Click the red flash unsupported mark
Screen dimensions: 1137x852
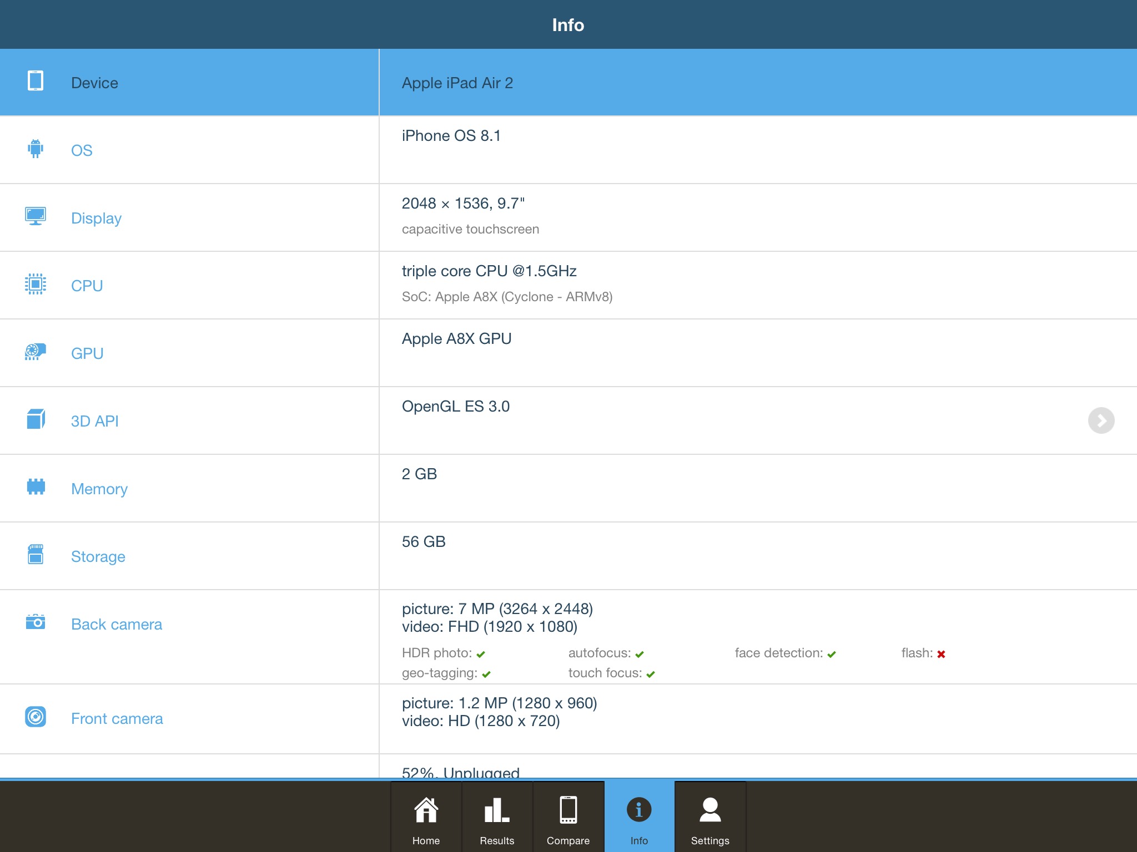point(941,655)
